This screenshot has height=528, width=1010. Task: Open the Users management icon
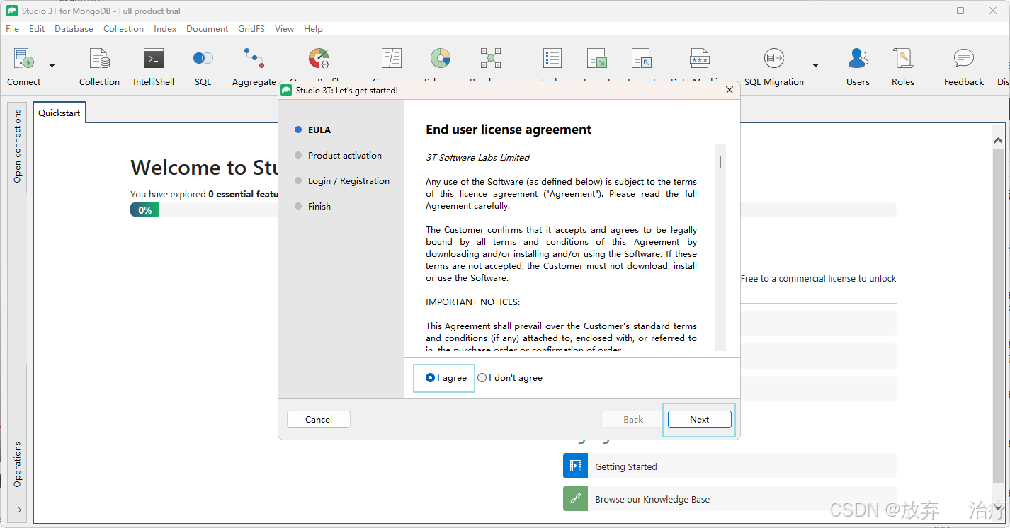tap(858, 59)
